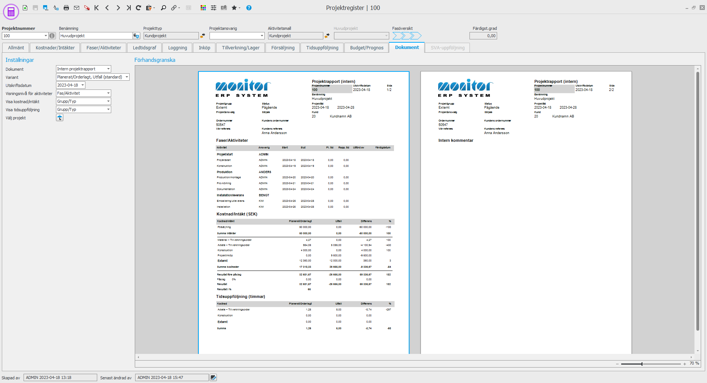The width and height of the screenshot is (707, 383).
Task: Open the search magnifier tool
Action: point(163,8)
